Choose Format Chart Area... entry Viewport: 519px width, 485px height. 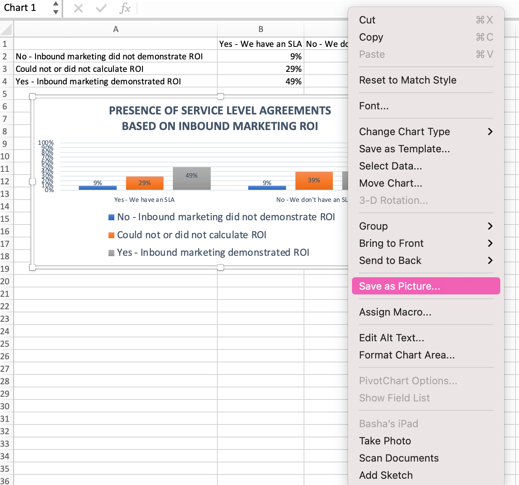426,355
